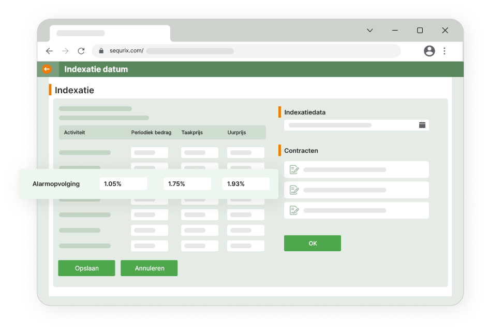Screen dimensions: 488x330
Task: Click the edit icon on the third contract
Action: pyautogui.click(x=293, y=210)
